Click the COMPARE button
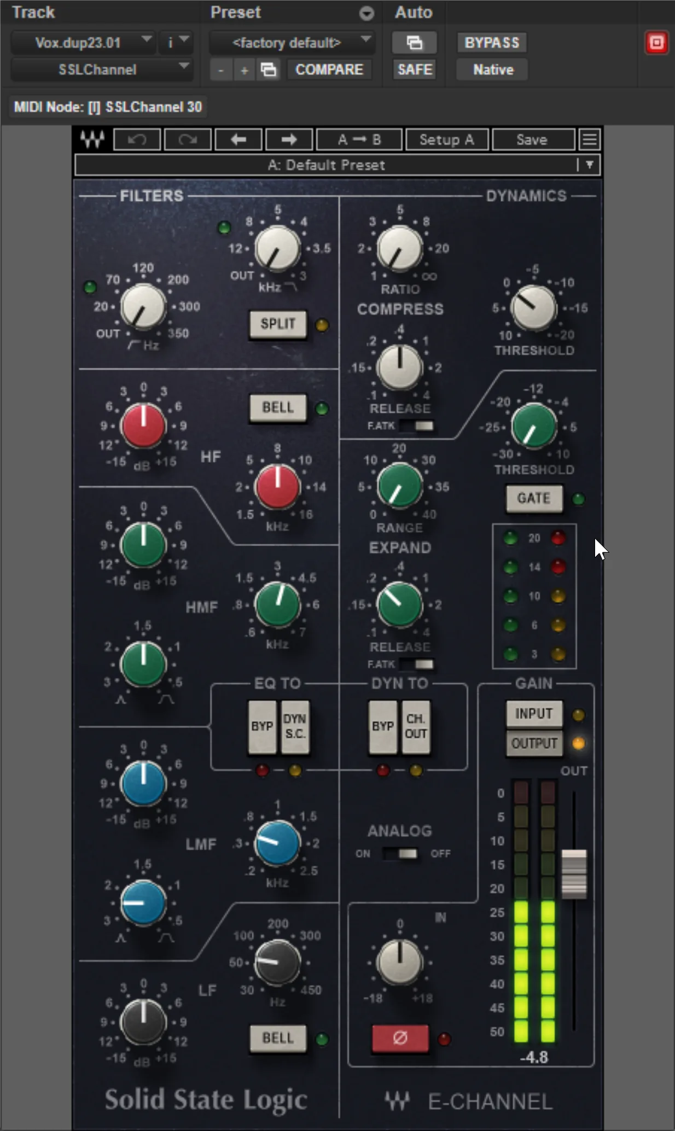This screenshot has width=675, height=1131. click(x=329, y=70)
